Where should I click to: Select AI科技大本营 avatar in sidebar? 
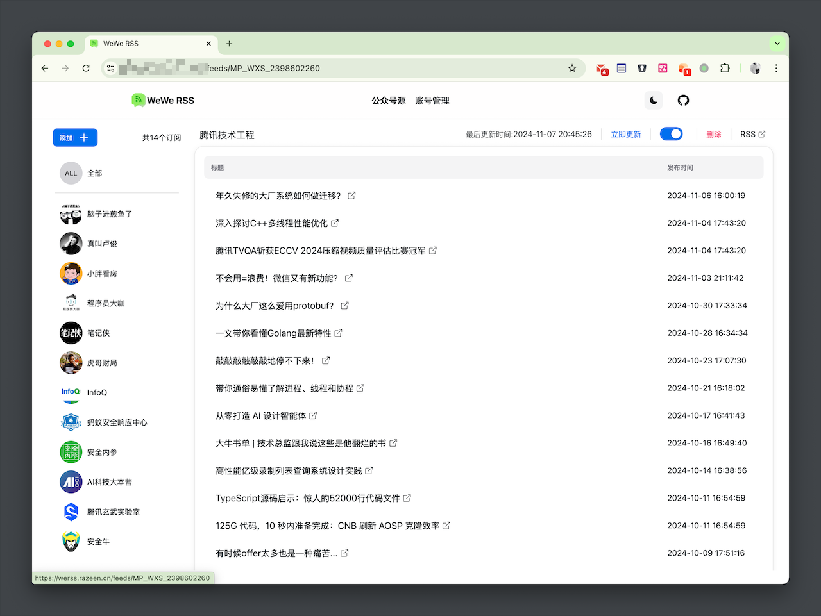point(71,482)
